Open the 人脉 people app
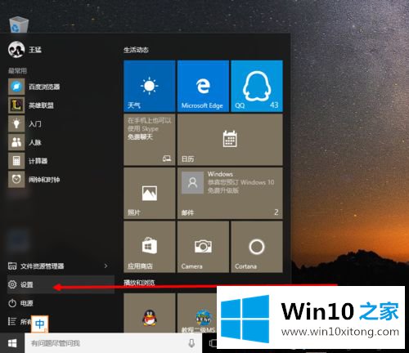Screen dimensions: 409x353 tap(25, 142)
